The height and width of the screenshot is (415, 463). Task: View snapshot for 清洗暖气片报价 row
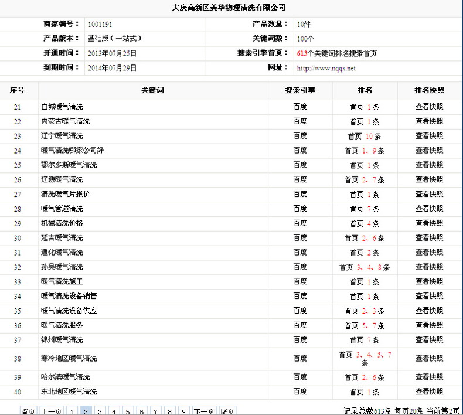tap(430, 194)
